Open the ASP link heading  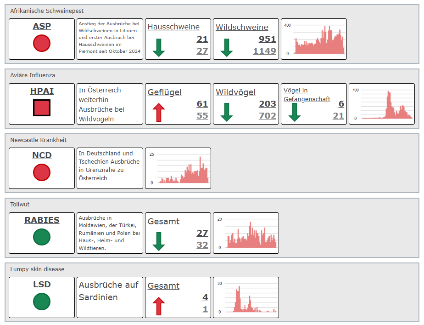pos(42,26)
